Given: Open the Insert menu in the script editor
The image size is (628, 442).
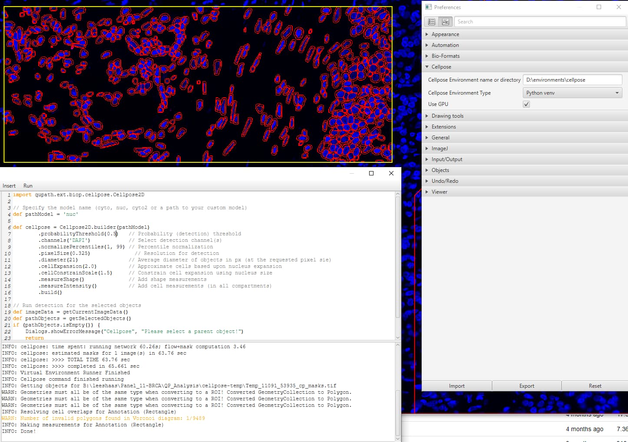Looking at the screenshot, I should coord(9,185).
